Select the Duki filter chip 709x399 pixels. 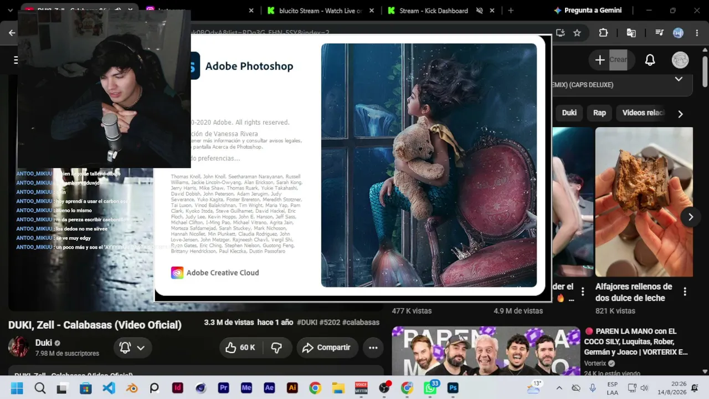[569, 112]
